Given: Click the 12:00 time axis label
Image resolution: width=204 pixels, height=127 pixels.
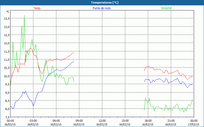Looking at the screenshot, I should 102,121.
